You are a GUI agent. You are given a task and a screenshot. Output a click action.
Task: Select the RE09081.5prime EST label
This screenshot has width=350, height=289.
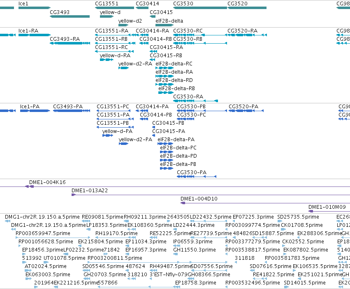(102, 217)
